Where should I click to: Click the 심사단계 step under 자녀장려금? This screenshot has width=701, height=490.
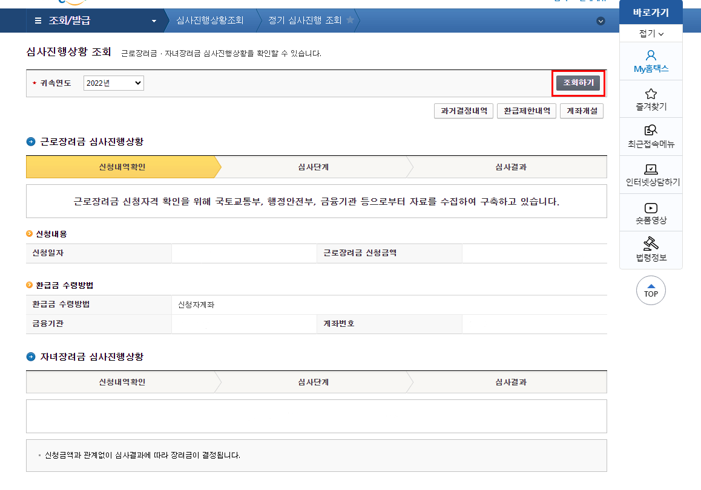click(x=315, y=382)
